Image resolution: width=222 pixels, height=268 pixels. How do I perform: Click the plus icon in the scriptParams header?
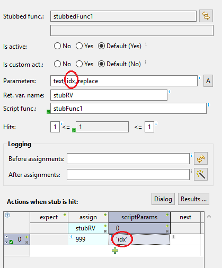[167, 215]
